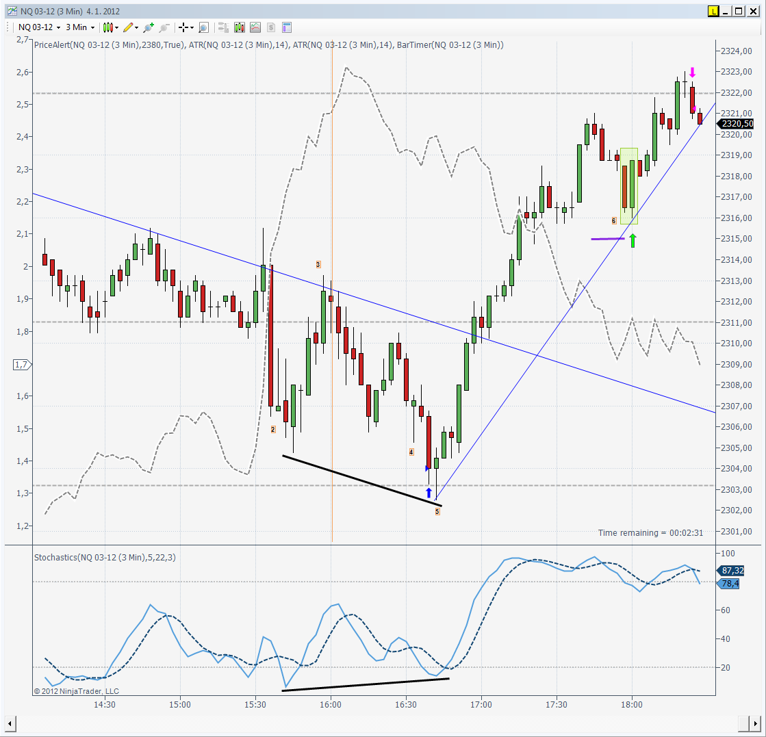Click the zoom in magnifier icon
Screen dimensions: 766x737
[x=149, y=27]
